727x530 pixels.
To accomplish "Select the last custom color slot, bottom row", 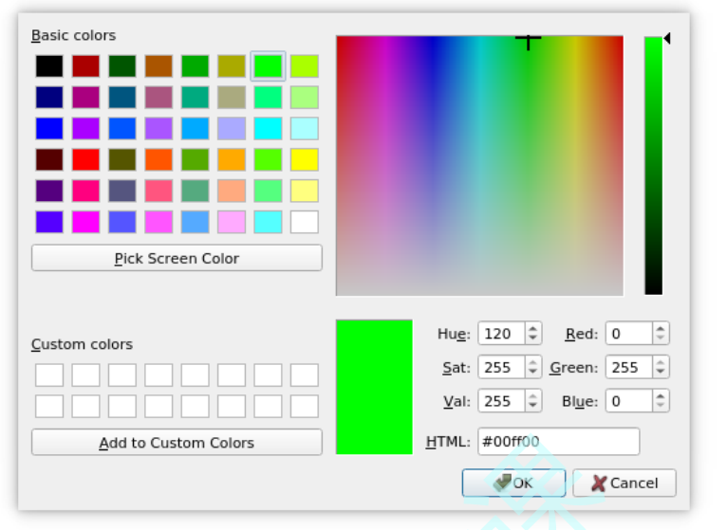I will pyautogui.click(x=304, y=407).
